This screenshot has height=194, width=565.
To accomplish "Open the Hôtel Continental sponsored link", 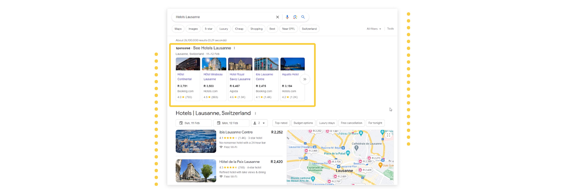I will click(x=185, y=77).
